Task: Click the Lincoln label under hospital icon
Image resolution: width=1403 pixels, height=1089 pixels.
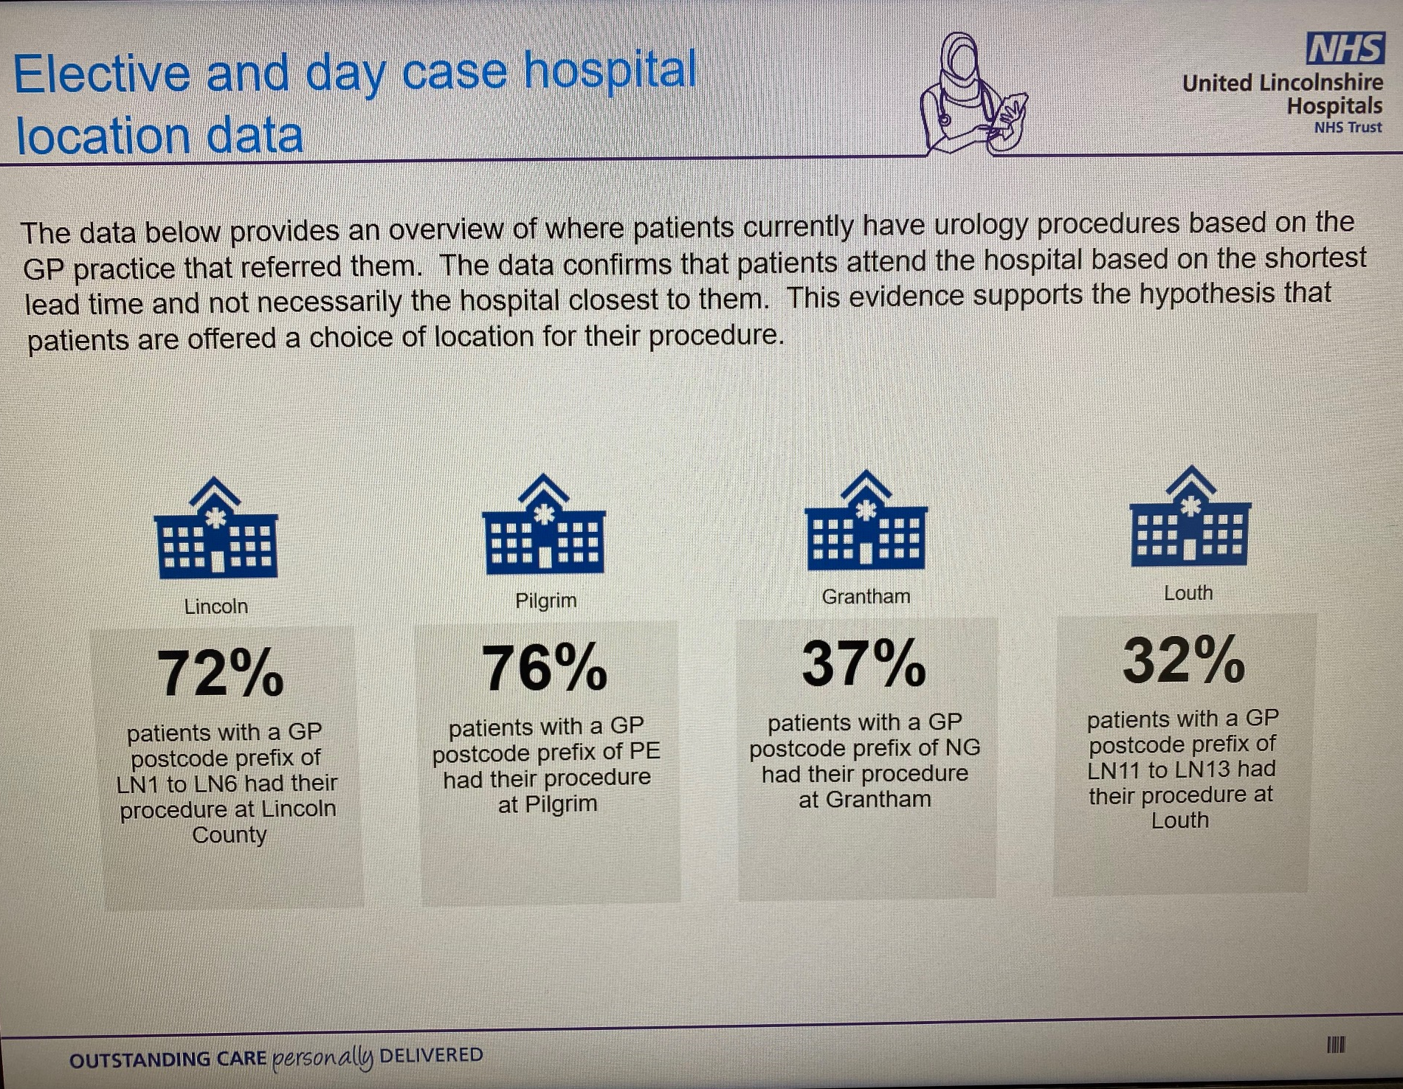Action: coord(216,606)
